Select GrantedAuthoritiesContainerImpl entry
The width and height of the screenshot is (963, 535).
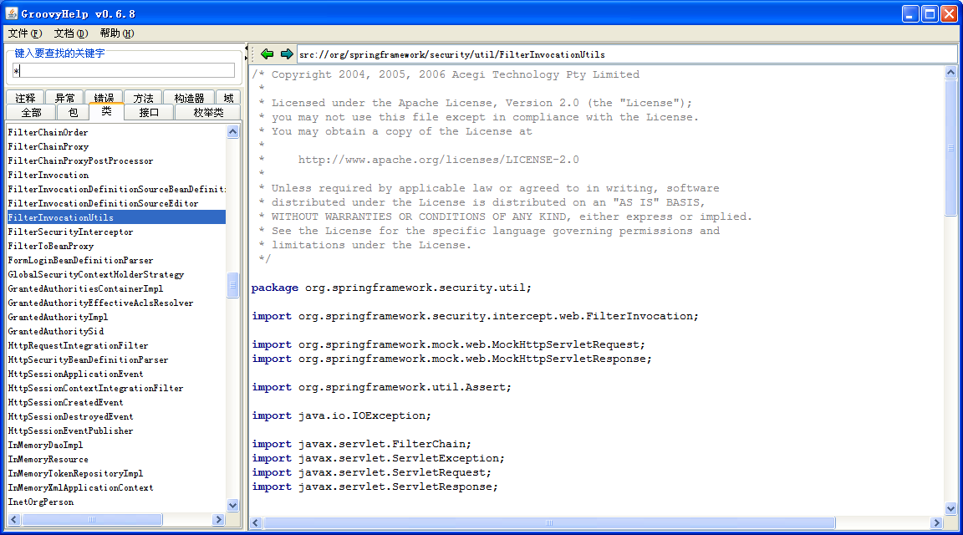[x=116, y=288]
